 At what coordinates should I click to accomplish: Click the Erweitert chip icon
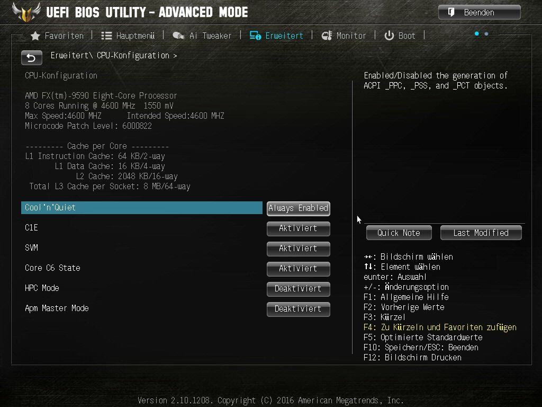256,36
